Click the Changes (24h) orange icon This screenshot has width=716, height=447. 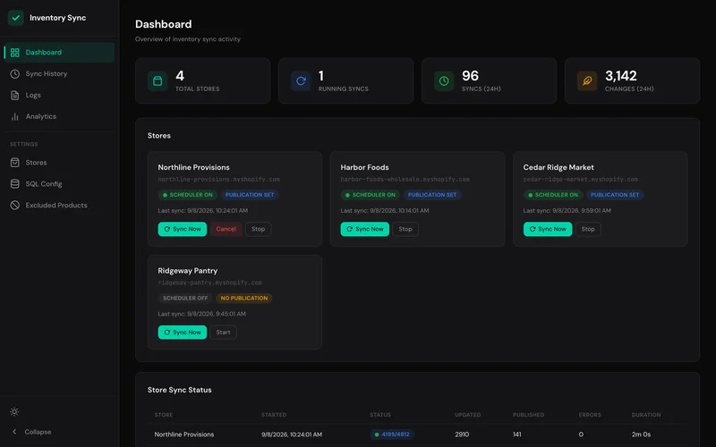tap(587, 81)
